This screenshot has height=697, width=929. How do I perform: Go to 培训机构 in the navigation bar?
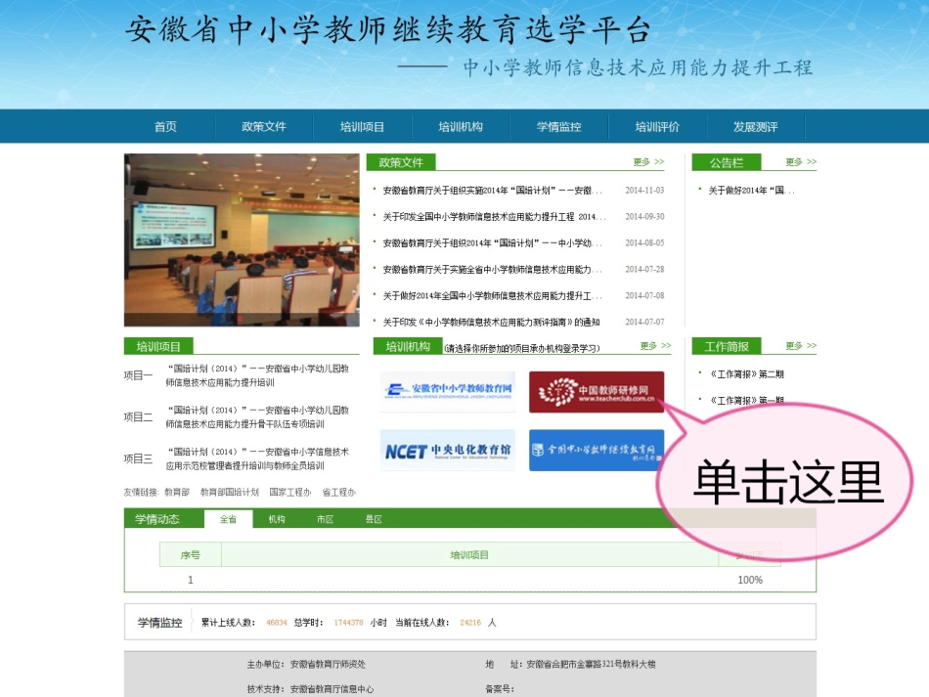[x=461, y=127]
